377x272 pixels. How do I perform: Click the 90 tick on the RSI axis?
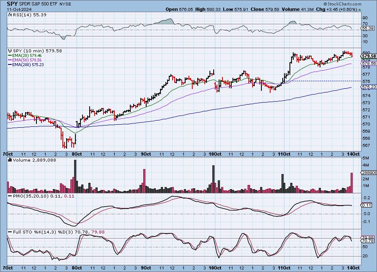coord(365,18)
